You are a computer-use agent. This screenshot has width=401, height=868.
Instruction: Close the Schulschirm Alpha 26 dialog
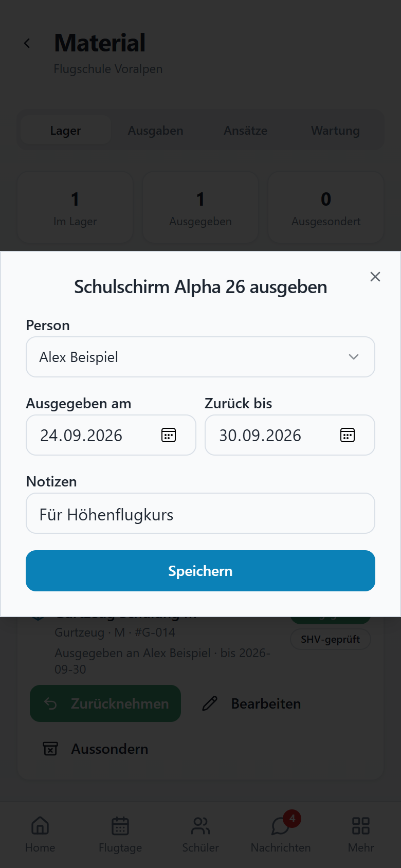click(375, 277)
